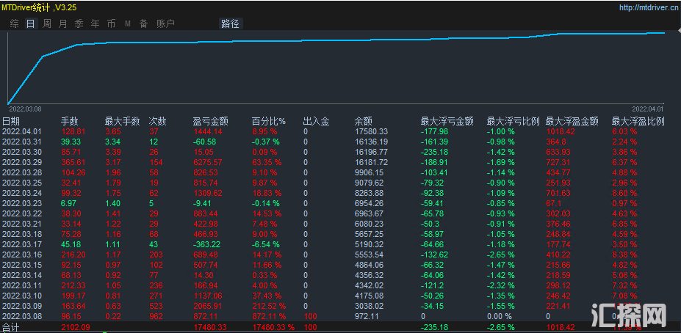Open the 账户 account tab
Image resolution: width=681 pixels, height=333 pixels.
[x=165, y=24]
